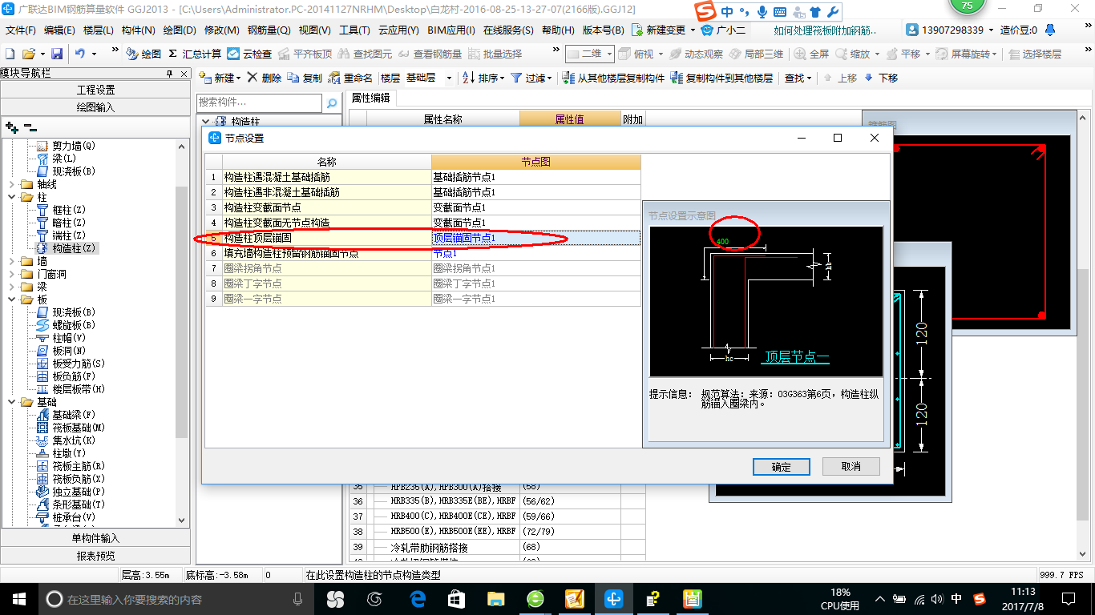Open the 钢筋量(Q) menu
The width and height of the screenshot is (1095, 615).
(x=269, y=30)
